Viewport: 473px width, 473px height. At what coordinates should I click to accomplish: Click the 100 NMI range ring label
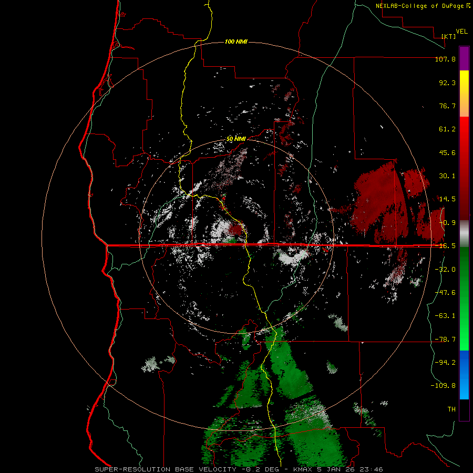(x=236, y=42)
